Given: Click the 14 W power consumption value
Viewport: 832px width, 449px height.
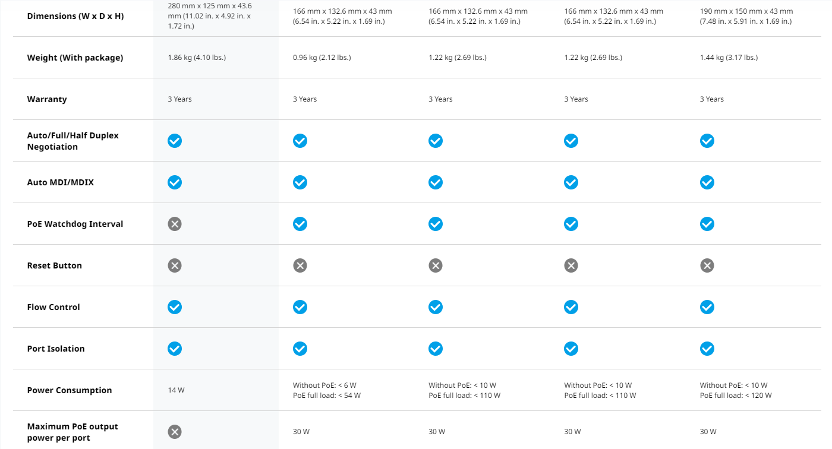Looking at the screenshot, I should click(176, 390).
